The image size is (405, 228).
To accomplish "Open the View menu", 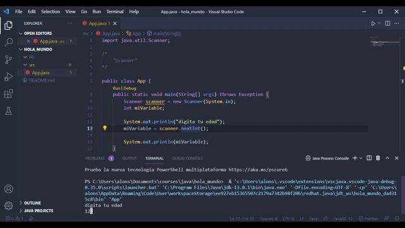I will click(x=70, y=11).
